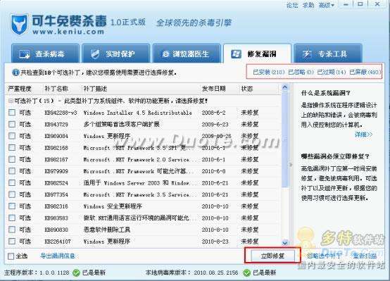Toggle the 全选 select-all checkbox
Screen dimensions: 390x281
click(11, 256)
